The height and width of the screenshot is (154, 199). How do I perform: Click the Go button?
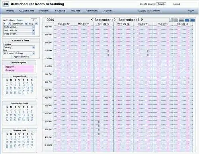[34, 20]
